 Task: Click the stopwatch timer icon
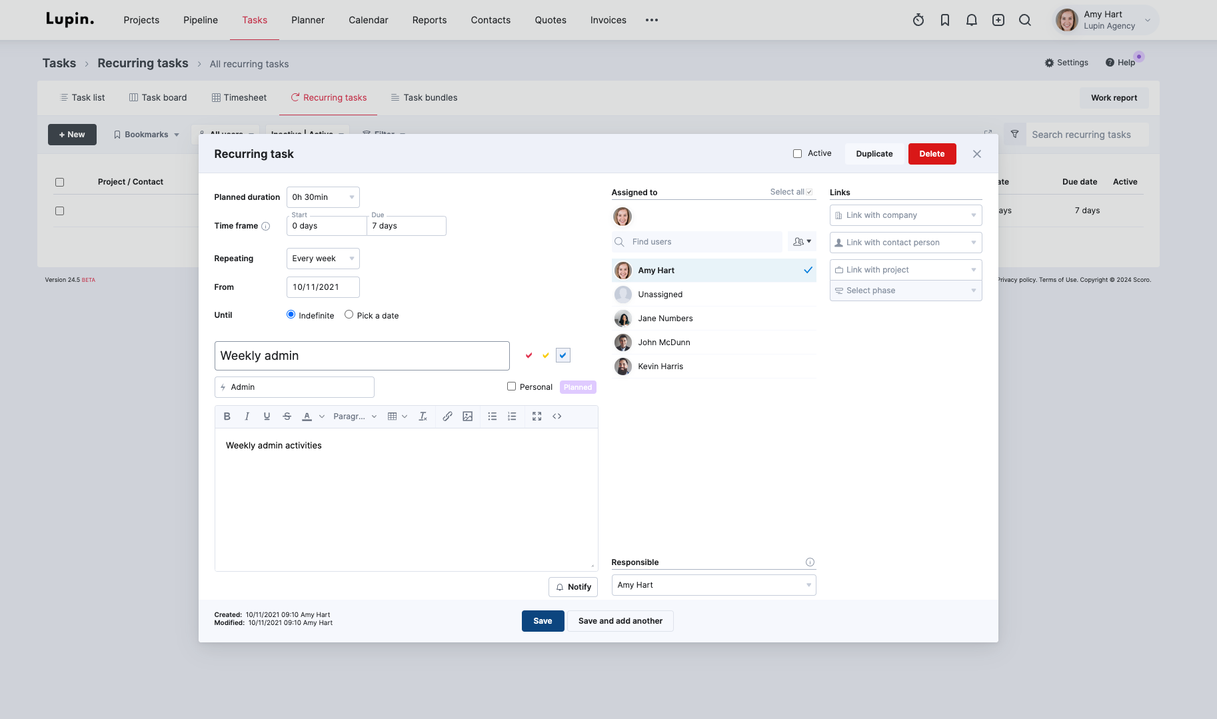(918, 20)
